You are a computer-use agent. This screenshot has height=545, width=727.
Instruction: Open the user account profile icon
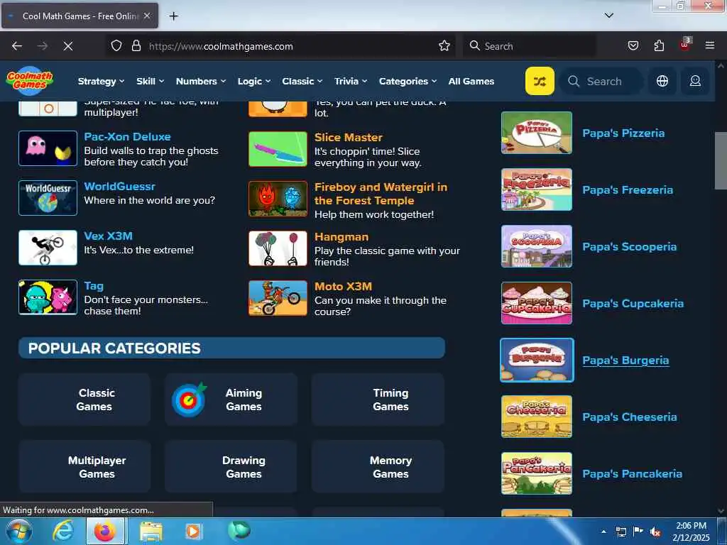(695, 81)
